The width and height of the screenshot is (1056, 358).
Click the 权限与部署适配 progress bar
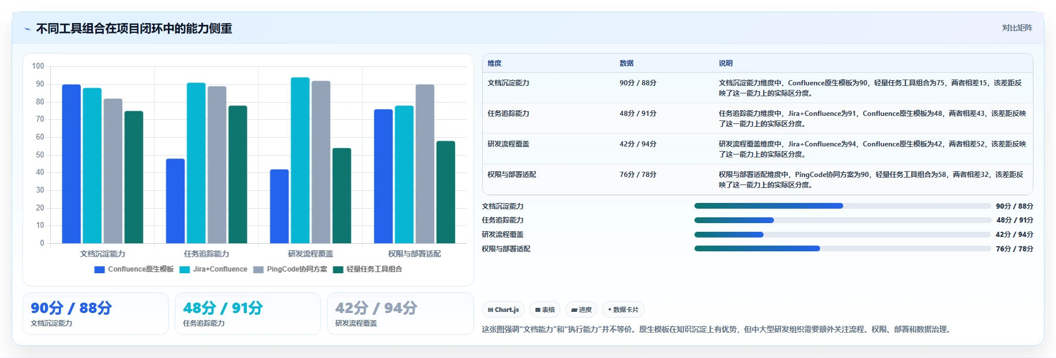[843, 248]
